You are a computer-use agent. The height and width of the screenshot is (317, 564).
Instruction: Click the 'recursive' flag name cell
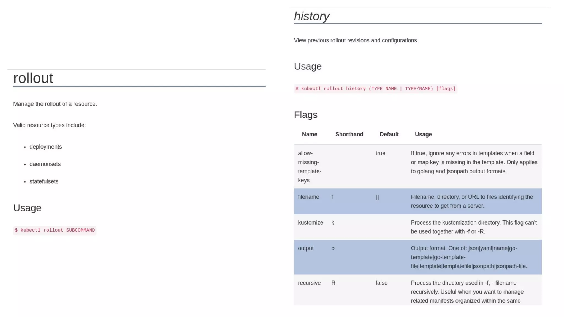pos(309,283)
